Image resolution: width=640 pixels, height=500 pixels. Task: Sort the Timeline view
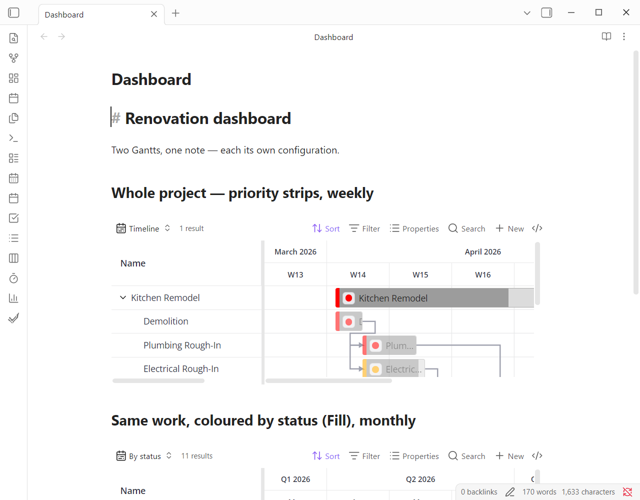click(x=326, y=228)
